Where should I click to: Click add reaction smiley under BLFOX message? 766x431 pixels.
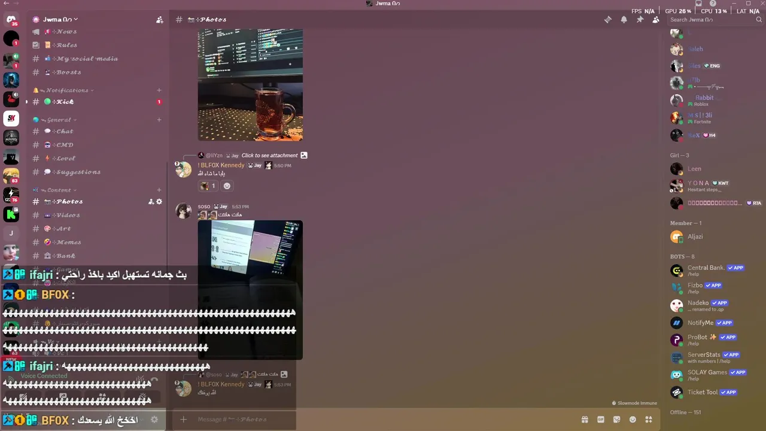pos(227,186)
